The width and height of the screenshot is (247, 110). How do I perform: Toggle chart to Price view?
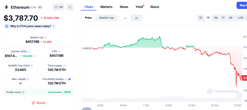tap(88, 18)
